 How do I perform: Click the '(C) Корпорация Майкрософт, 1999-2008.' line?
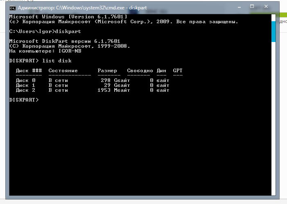(x=70, y=46)
